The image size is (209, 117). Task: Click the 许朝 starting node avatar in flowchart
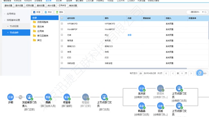10,97
